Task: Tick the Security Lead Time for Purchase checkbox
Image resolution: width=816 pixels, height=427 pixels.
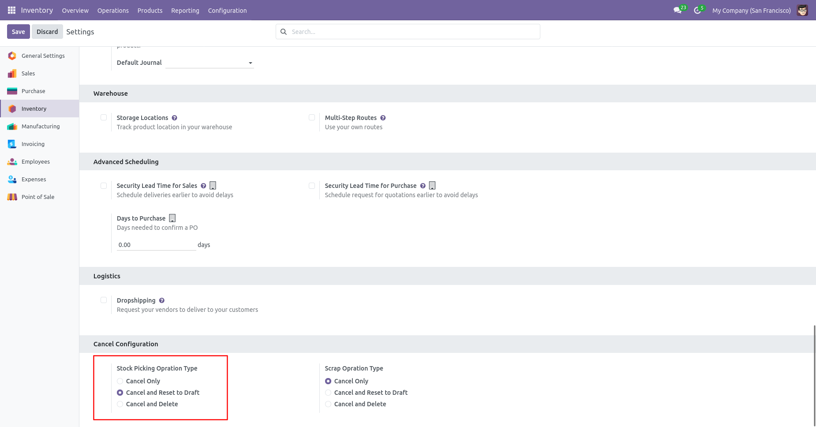Action: coord(312,186)
